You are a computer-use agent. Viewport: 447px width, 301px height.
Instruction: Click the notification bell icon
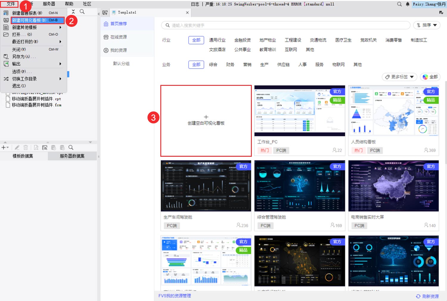[408, 4]
